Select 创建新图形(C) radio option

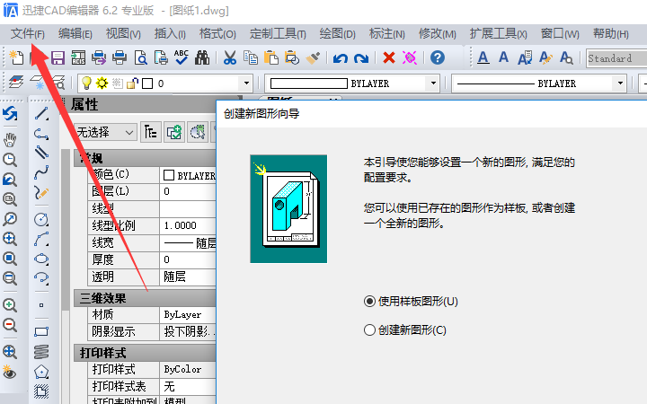point(405,329)
